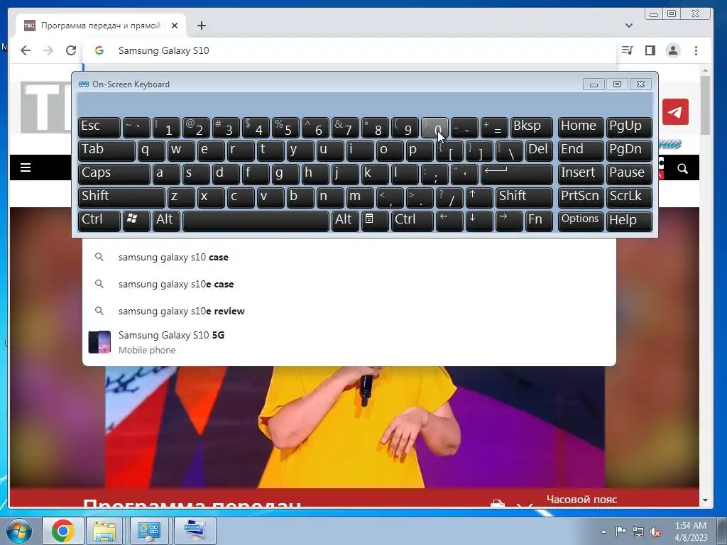The height and width of the screenshot is (545, 727).
Task: Toggle the right Ctrl key
Action: click(x=412, y=221)
